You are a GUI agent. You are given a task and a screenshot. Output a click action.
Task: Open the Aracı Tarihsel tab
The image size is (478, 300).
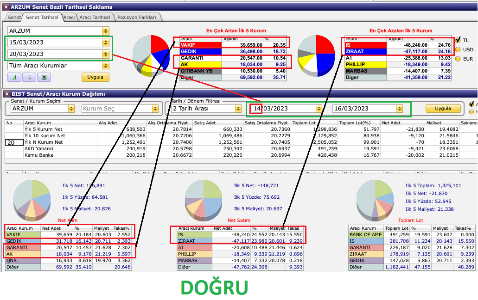[95, 17]
